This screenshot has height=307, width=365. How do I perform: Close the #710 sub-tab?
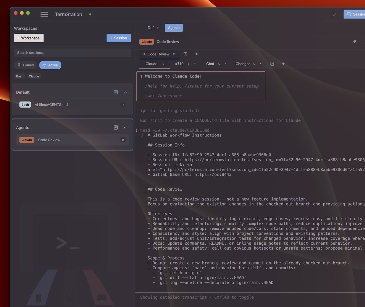click(195, 64)
